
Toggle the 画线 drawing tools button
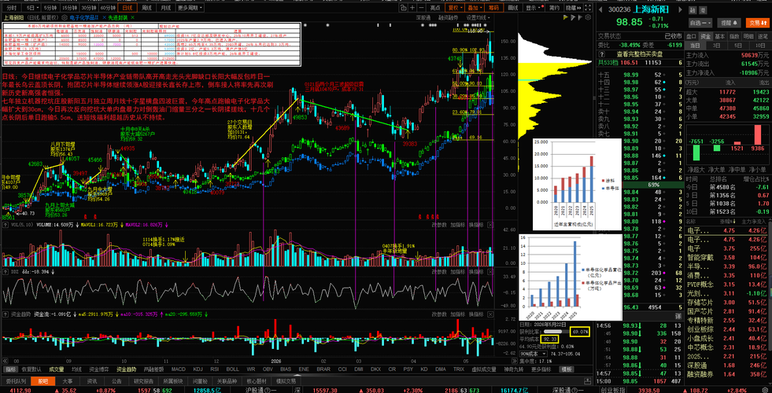coord(512,8)
